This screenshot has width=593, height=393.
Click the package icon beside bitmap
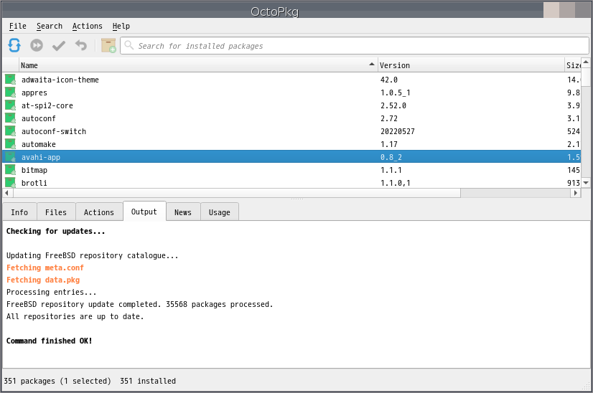tap(10, 169)
